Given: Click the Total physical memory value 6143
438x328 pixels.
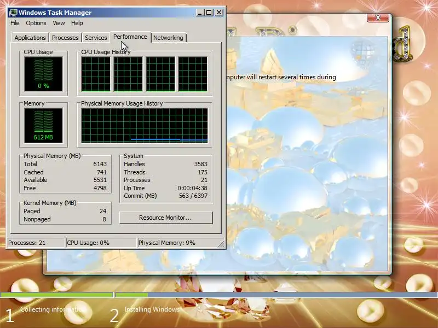Looking at the screenshot, I should (100, 164).
